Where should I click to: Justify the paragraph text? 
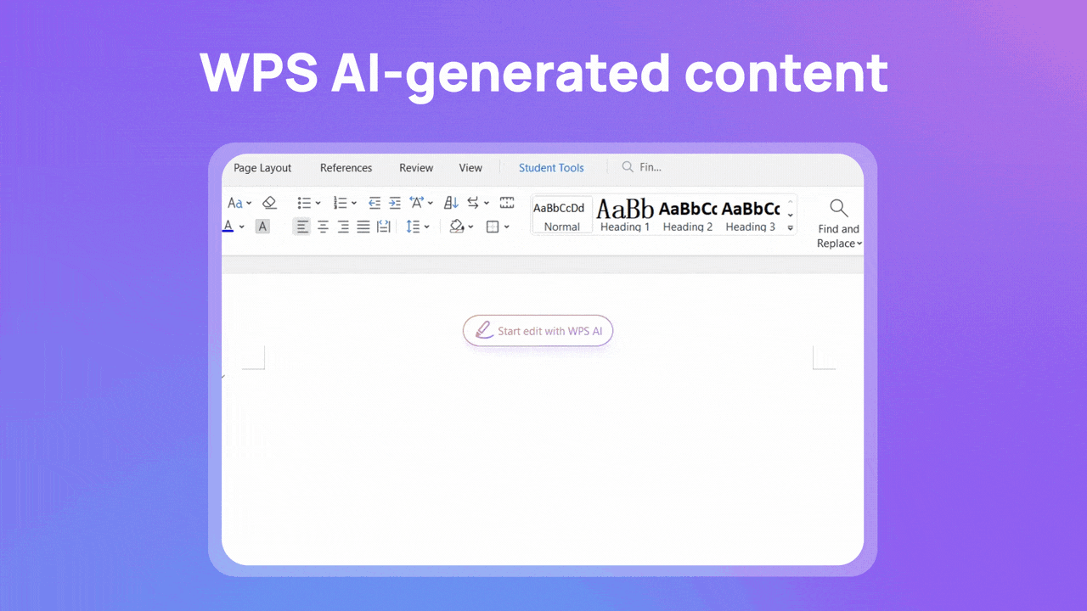pyautogui.click(x=363, y=227)
